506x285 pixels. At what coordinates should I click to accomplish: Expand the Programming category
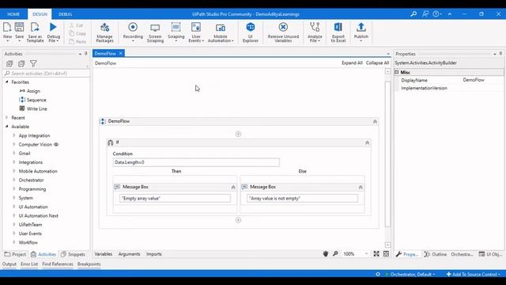tap(14, 188)
